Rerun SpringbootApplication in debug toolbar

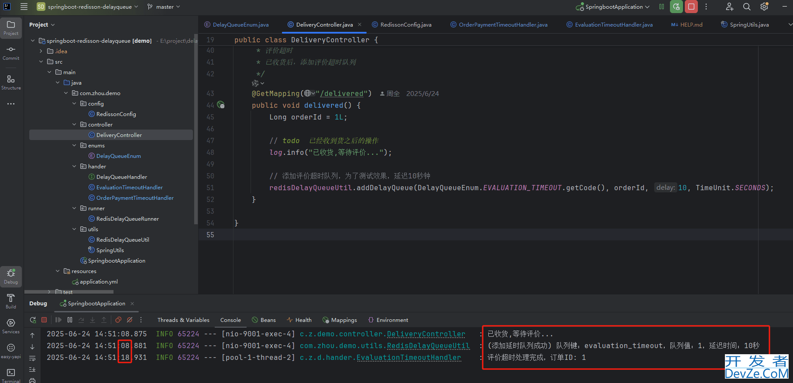tap(33, 320)
